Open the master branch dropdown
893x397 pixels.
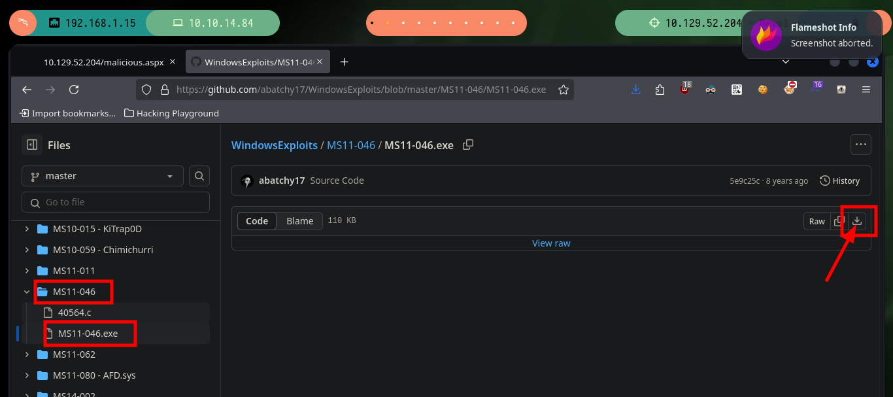(103, 176)
